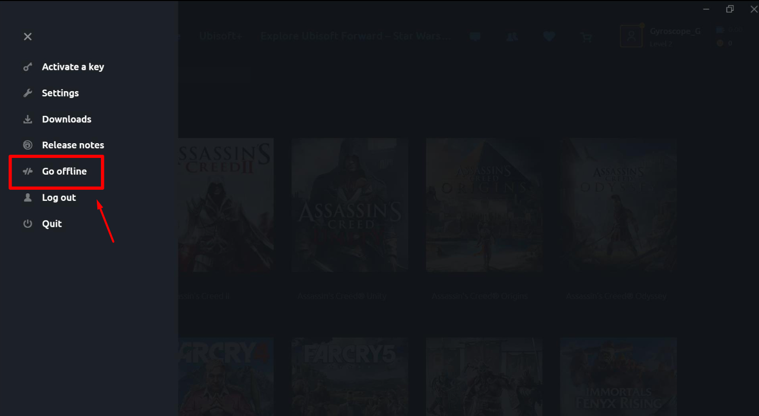
Task: Click the Ubisoft swirl icon beside Release notes
Action: click(x=28, y=145)
